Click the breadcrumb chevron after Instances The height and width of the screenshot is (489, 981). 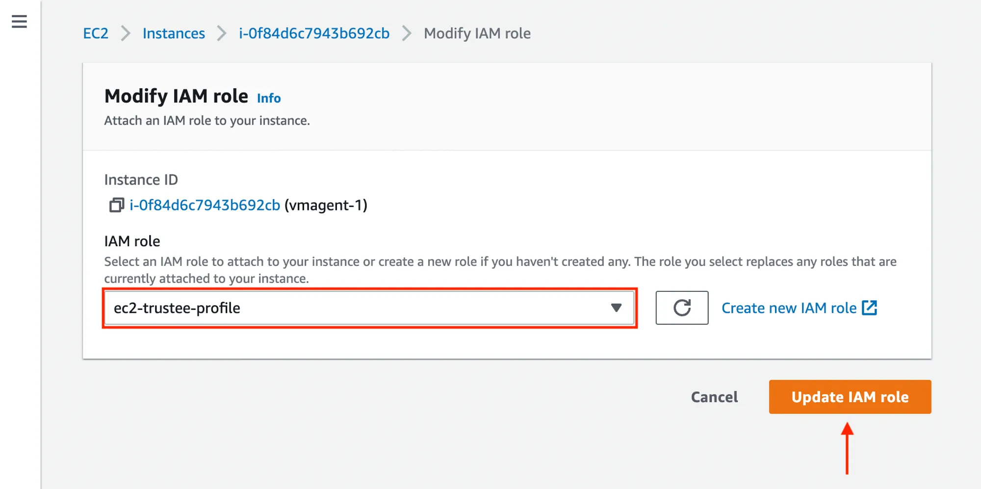pyautogui.click(x=222, y=33)
